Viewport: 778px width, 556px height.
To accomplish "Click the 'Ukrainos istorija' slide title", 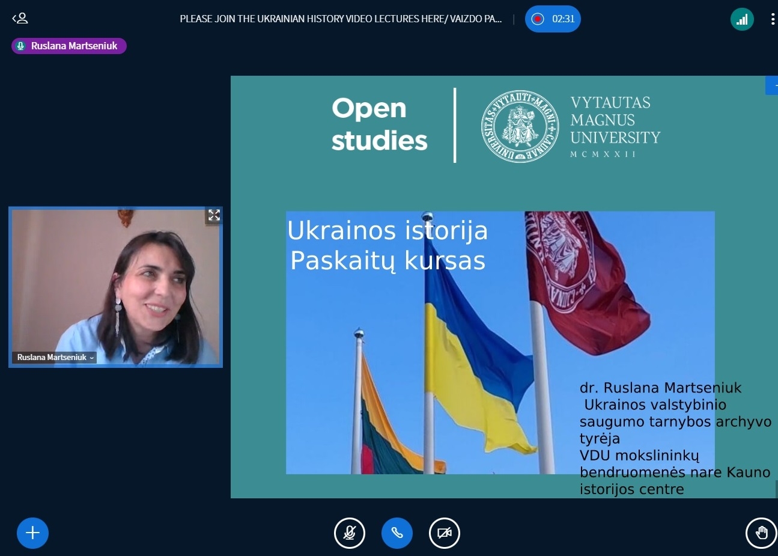I will pyautogui.click(x=387, y=230).
